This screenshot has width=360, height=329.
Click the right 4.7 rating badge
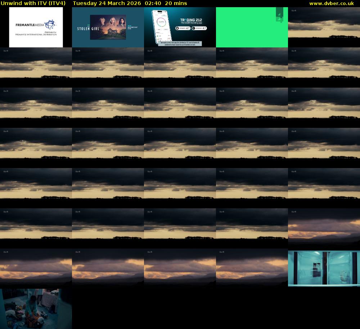tap(199, 28)
